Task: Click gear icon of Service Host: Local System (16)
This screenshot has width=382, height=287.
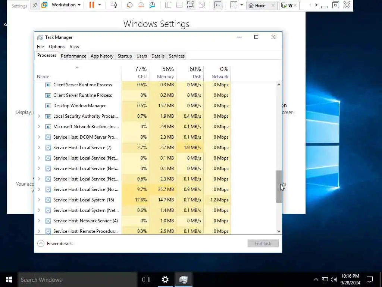Action: click(x=48, y=200)
